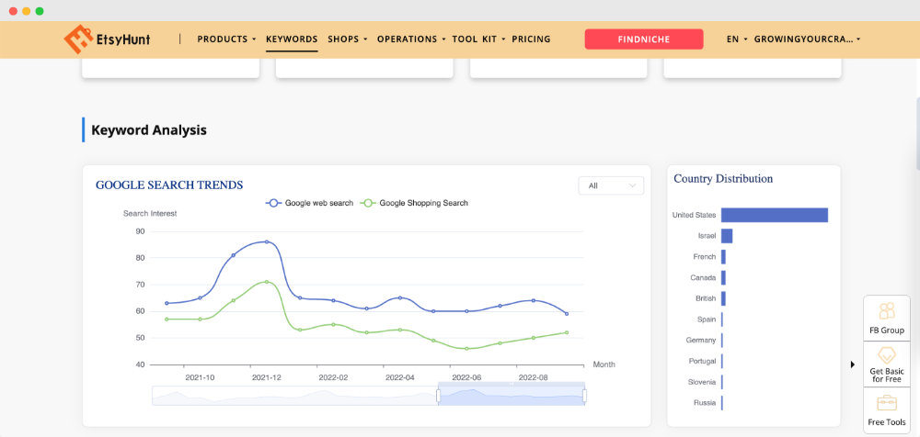
Task: Open the Shops navigation menu
Action: pos(347,39)
